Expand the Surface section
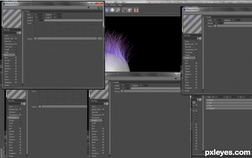The image size is (252, 158). (229, 108)
